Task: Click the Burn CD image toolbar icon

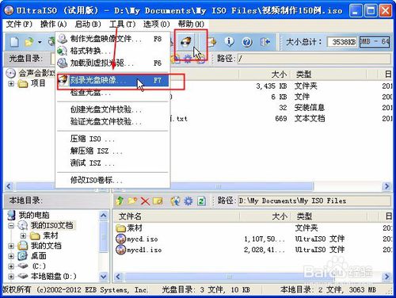Action: [x=186, y=42]
